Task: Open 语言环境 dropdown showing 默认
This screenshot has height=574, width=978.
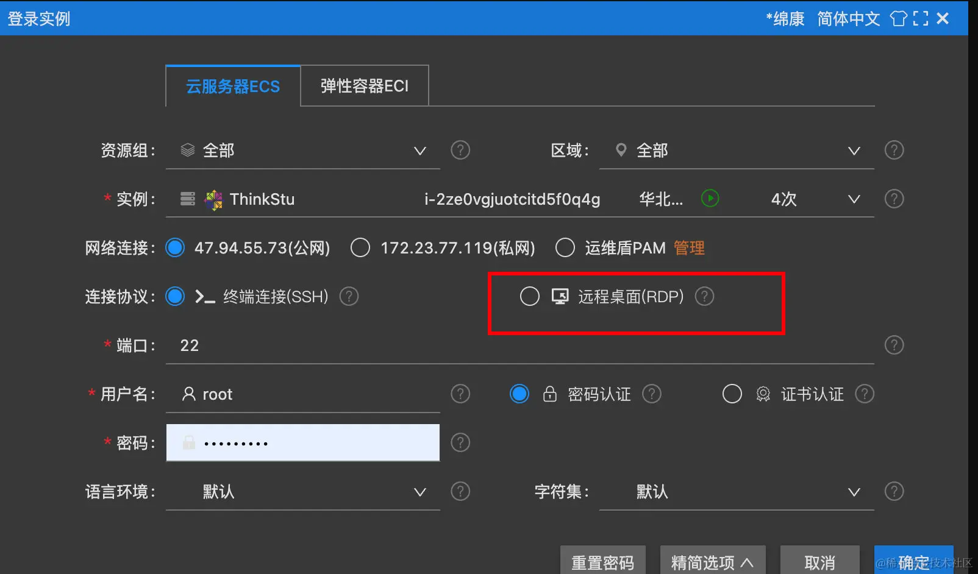Action: click(x=303, y=492)
